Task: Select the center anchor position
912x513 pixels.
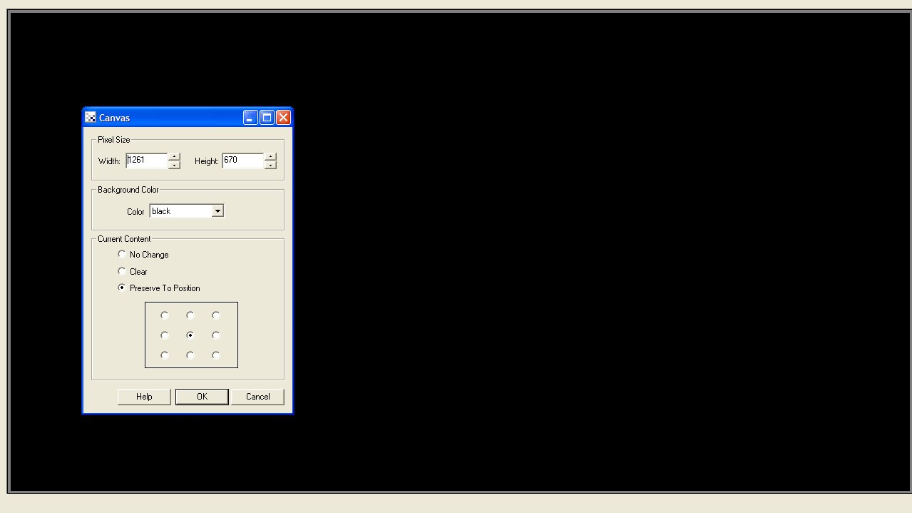Action: click(190, 335)
